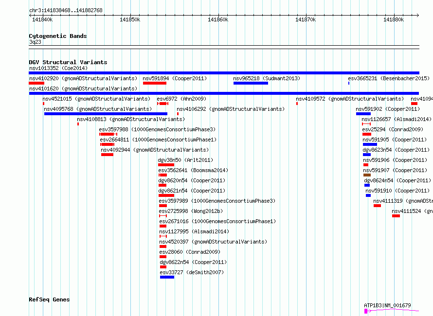Open the ATP1B3|NM_001679 gene label

(x=387, y=305)
